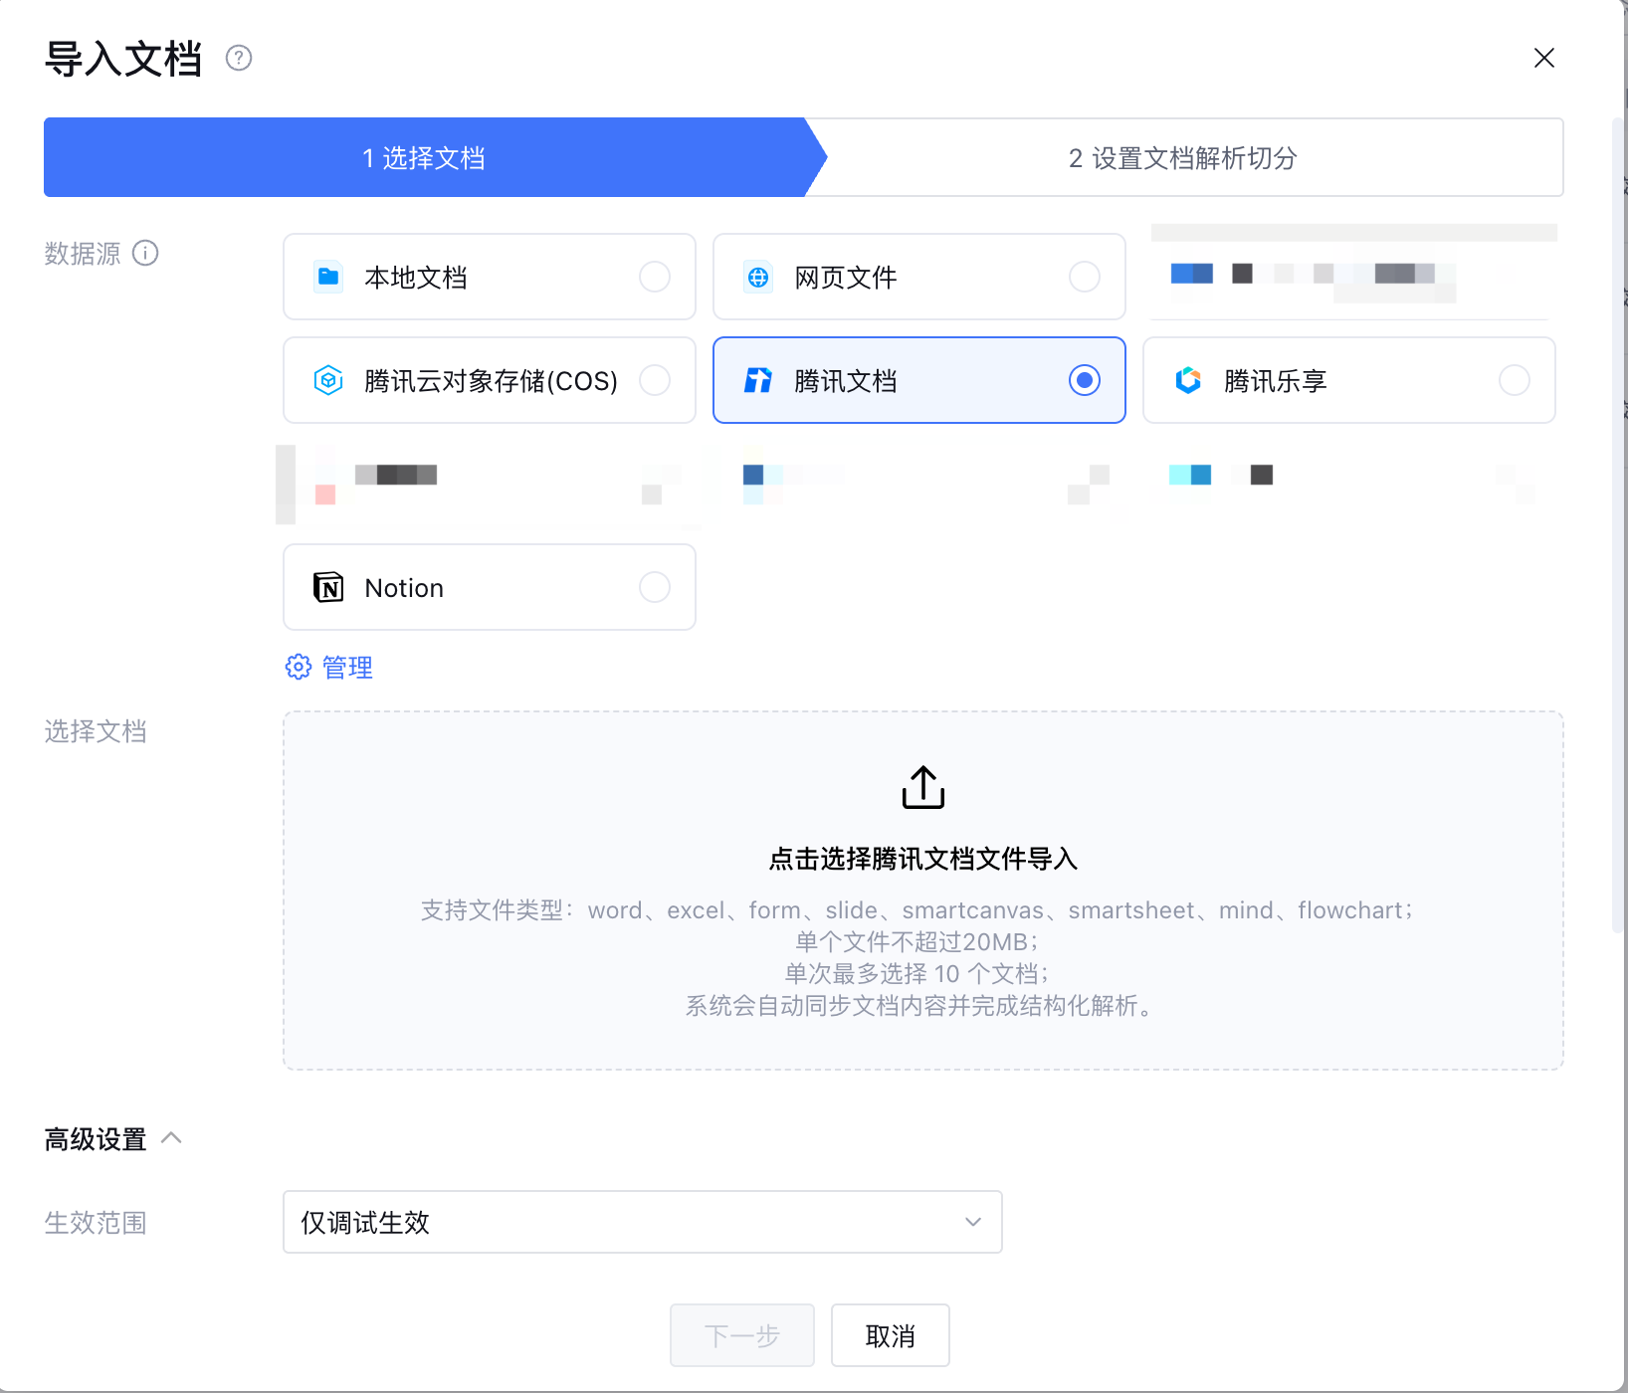Click the 腾讯云对象存储(COS) hexagon icon
This screenshot has width=1628, height=1393.
pyautogui.click(x=328, y=380)
